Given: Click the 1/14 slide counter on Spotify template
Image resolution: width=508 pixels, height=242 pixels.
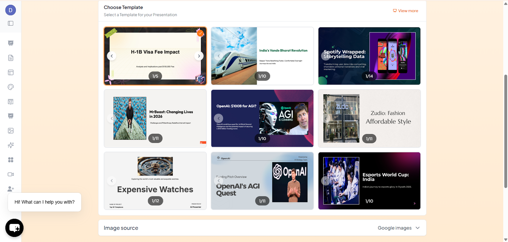Looking at the screenshot, I should 369,76.
